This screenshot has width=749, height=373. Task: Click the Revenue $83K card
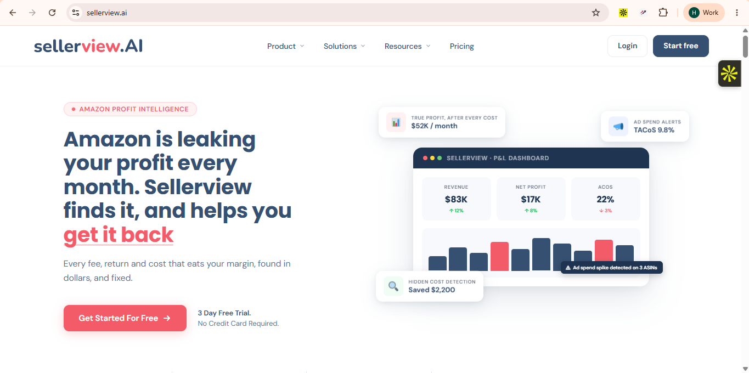[x=456, y=199]
